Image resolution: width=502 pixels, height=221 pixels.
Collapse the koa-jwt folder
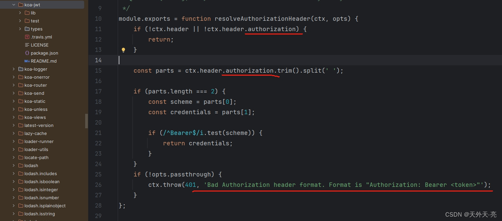coord(14,5)
